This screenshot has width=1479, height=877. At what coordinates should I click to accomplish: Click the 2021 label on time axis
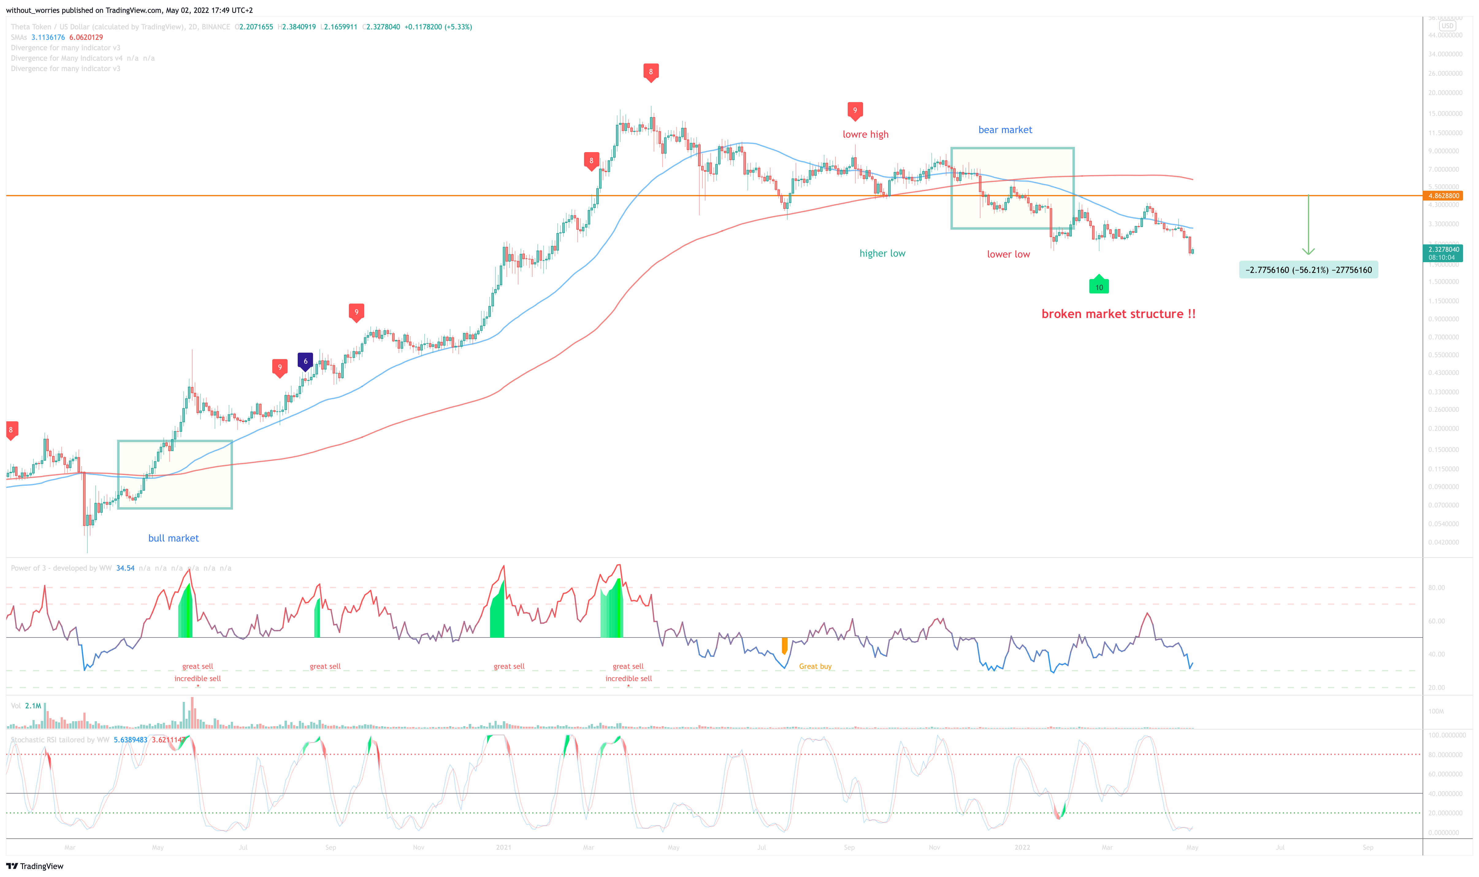click(503, 848)
